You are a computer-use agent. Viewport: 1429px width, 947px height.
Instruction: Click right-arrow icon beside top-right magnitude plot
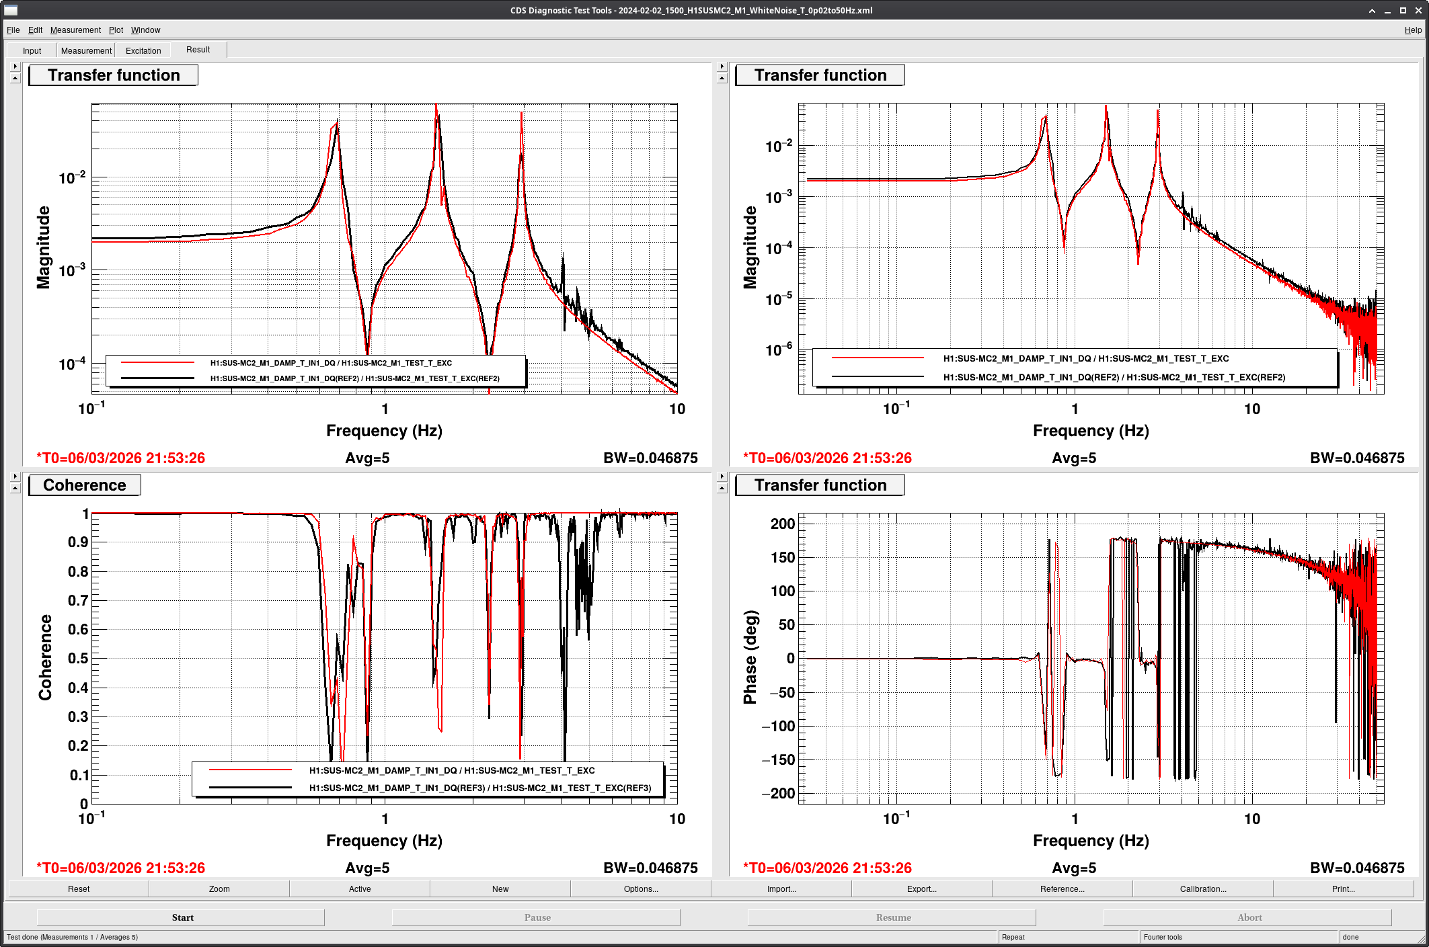tap(722, 67)
